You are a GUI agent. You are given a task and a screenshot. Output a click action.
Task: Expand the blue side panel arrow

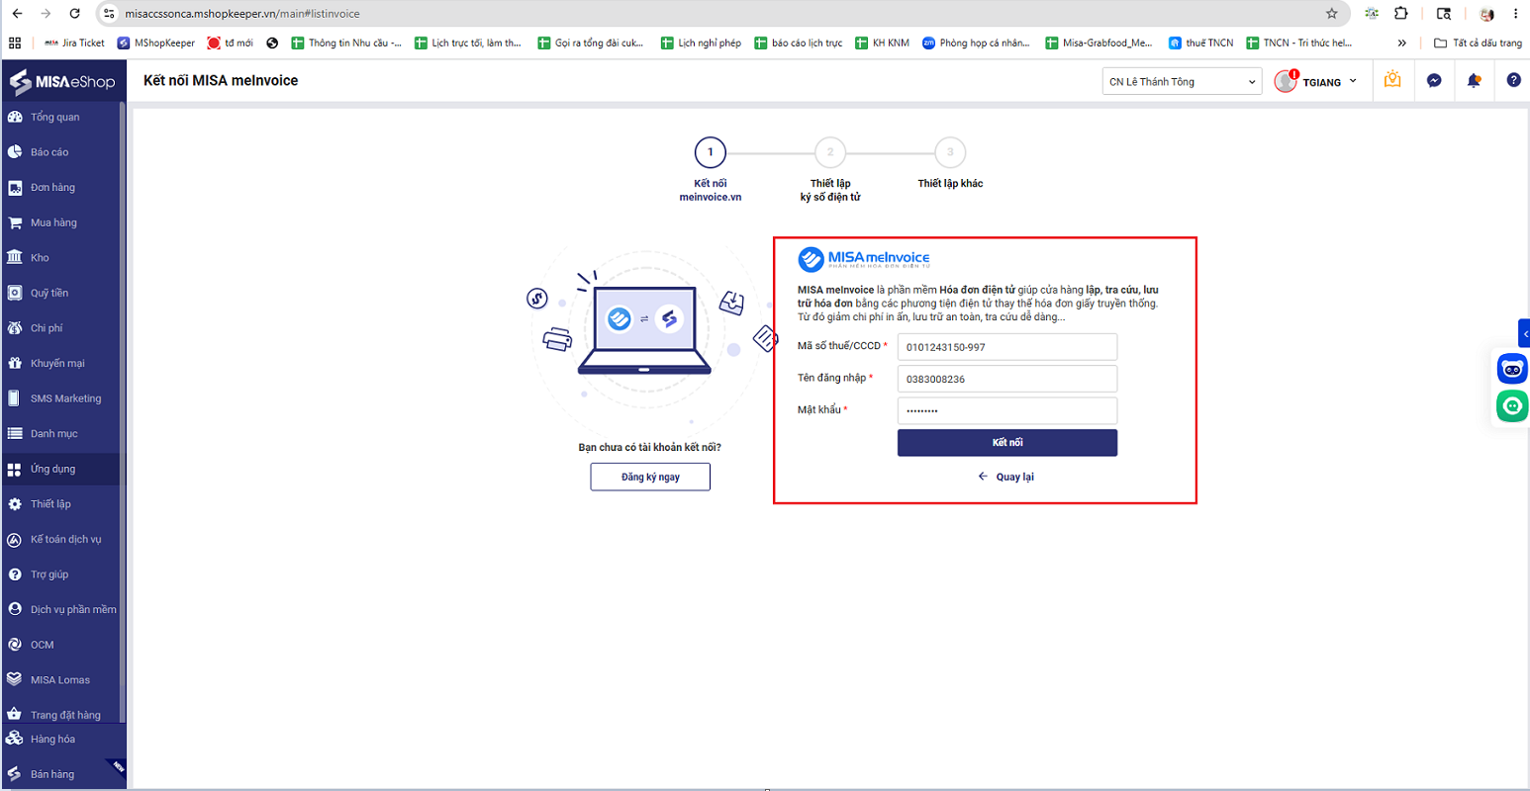(1524, 334)
